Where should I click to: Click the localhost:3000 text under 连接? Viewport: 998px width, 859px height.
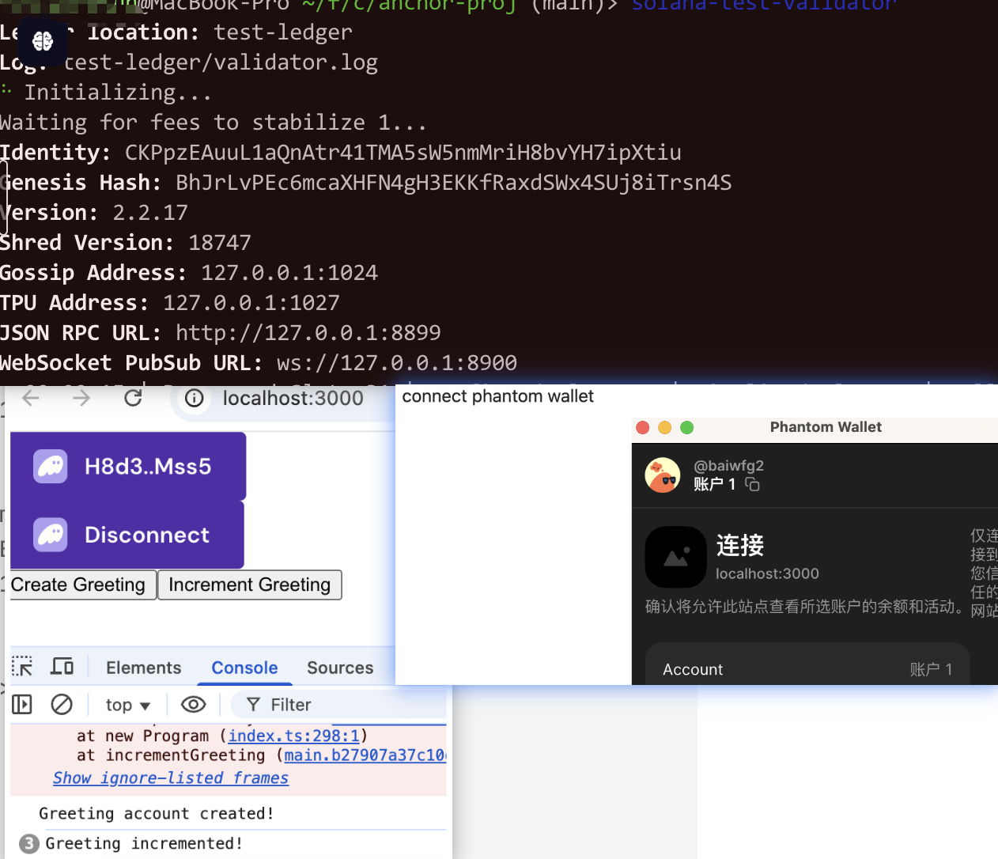click(767, 573)
